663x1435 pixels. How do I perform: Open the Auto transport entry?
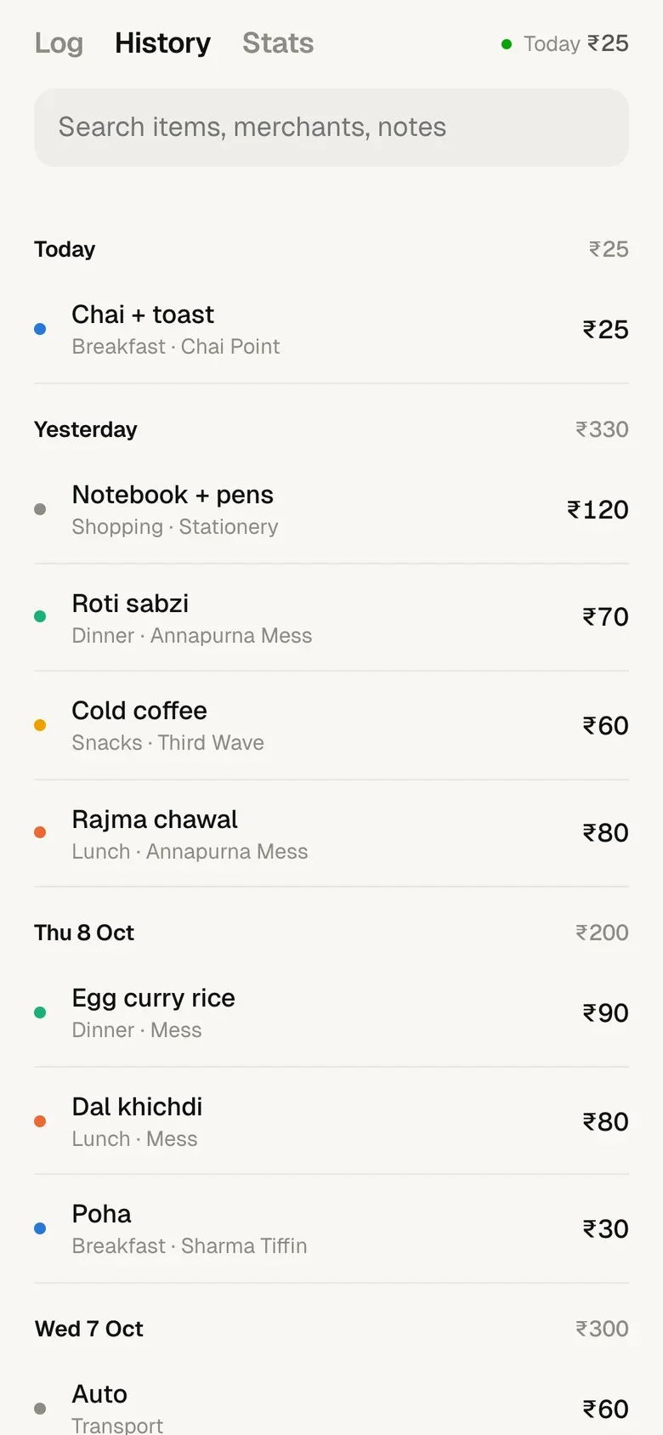coord(331,1407)
